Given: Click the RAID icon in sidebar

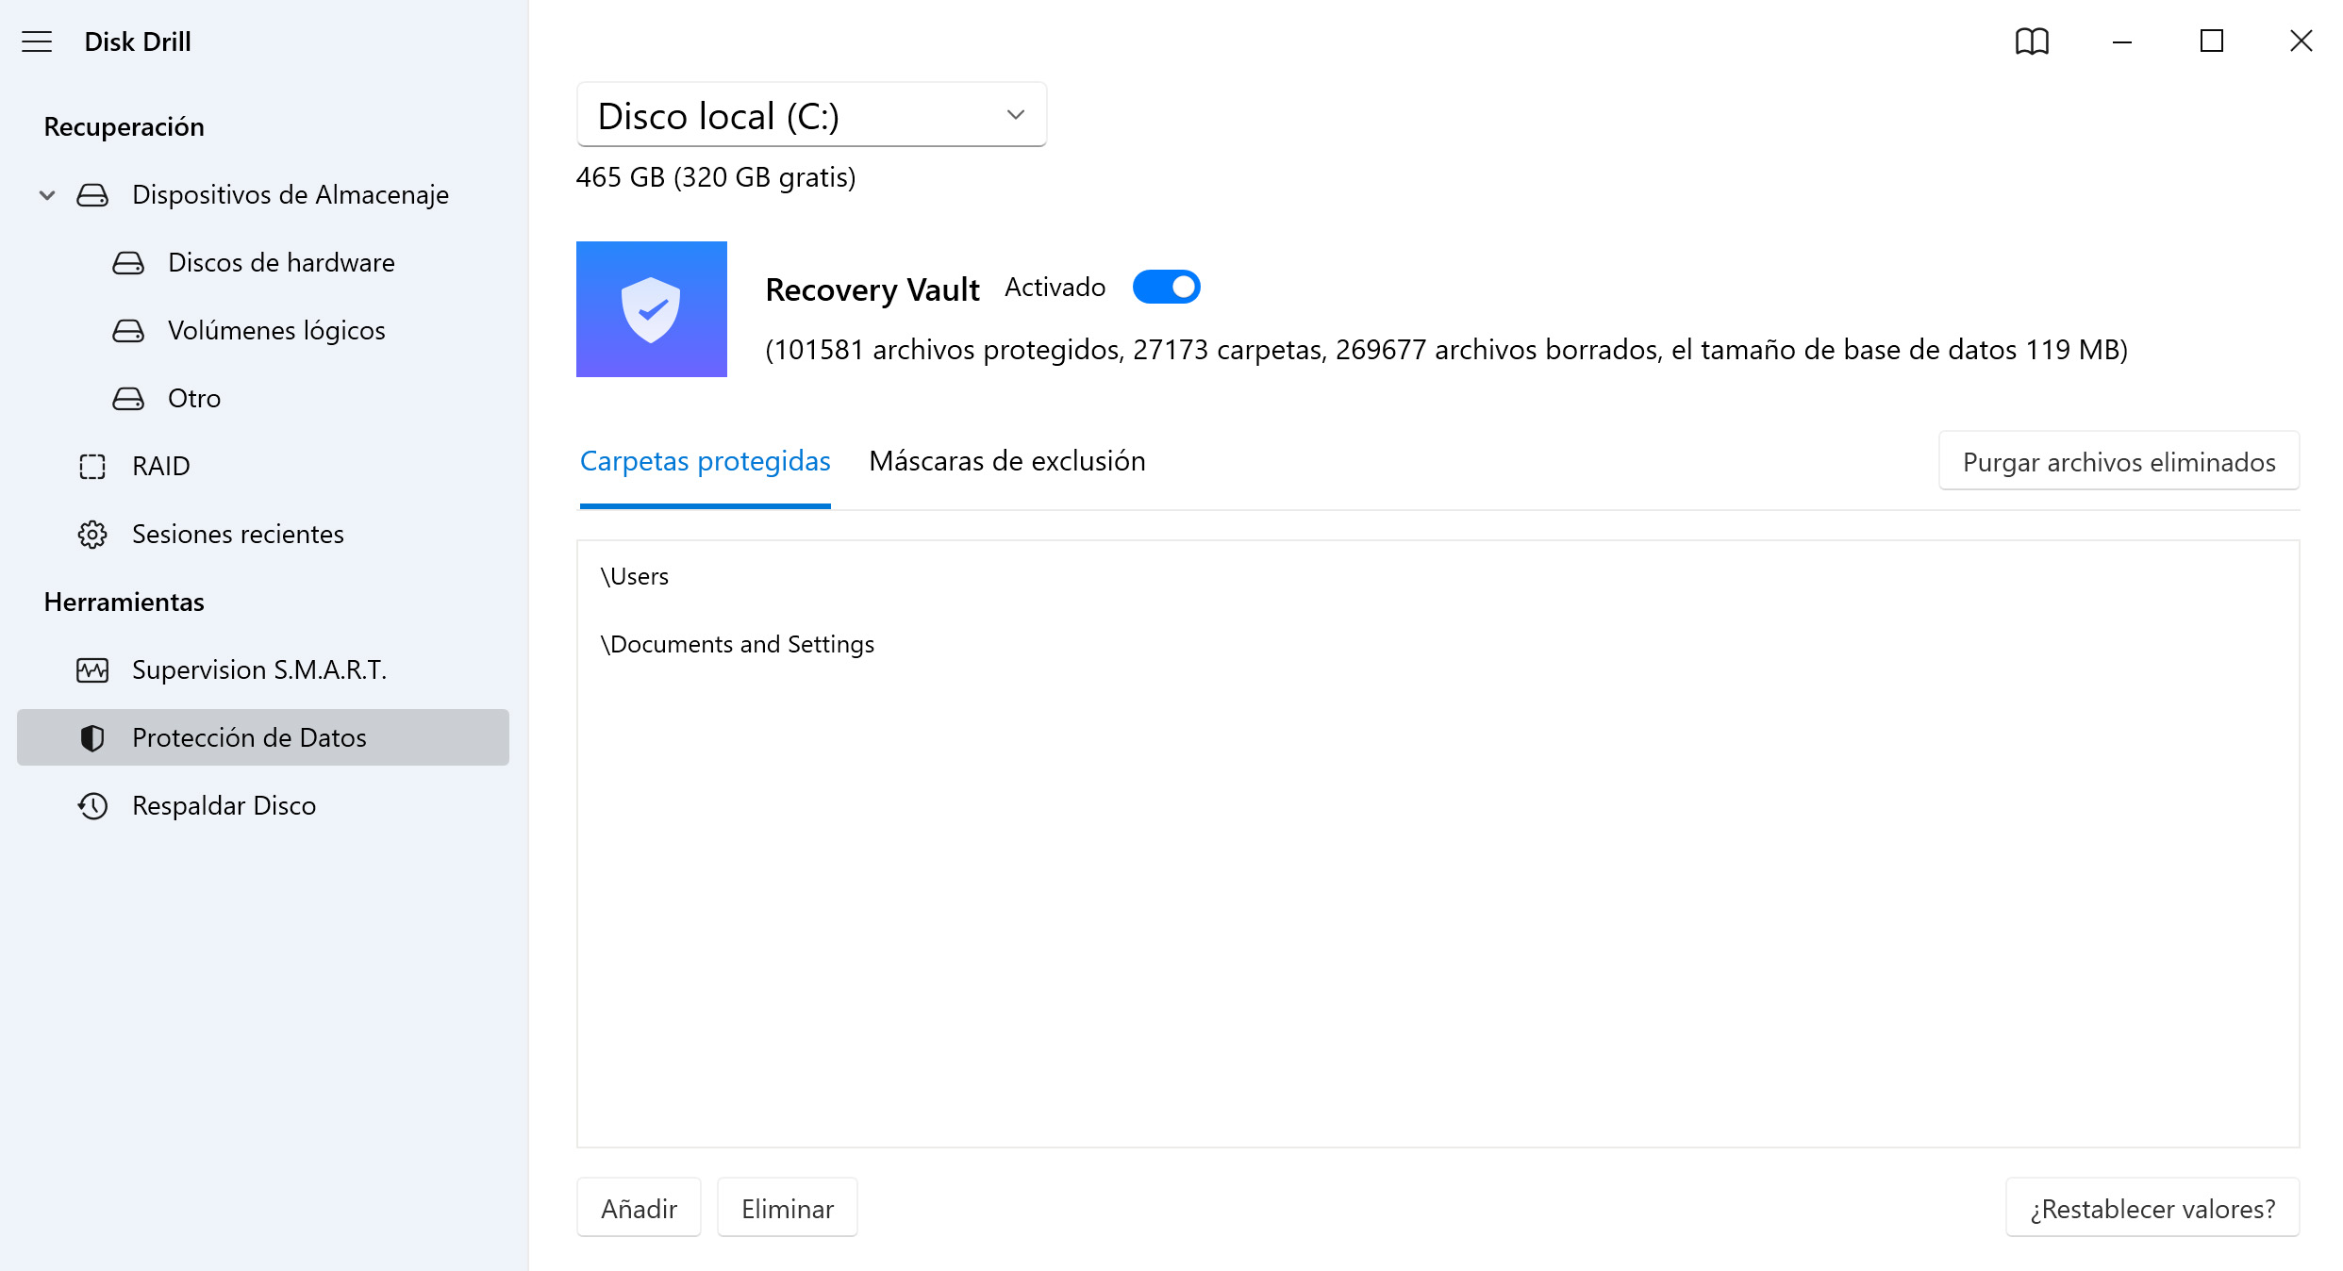Looking at the screenshot, I should click(91, 465).
